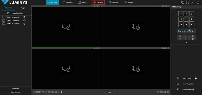Switch to the Target tab

[x=23, y=8]
